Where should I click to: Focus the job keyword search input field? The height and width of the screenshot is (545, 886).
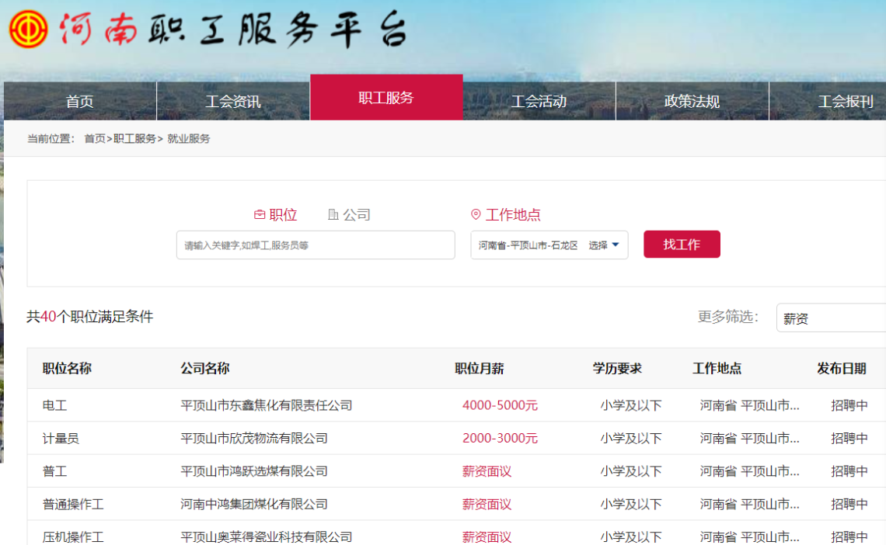tap(316, 245)
